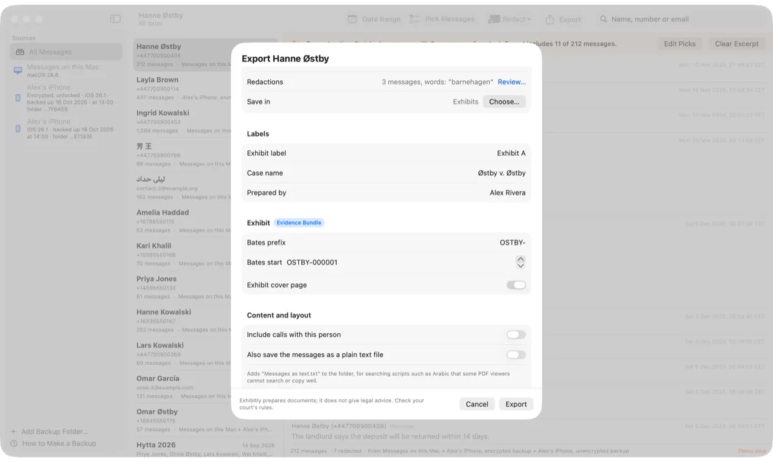The width and height of the screenshot is (773, 462).
Task: Click the Evidence Bundle badge
Action: coord(299,223)
